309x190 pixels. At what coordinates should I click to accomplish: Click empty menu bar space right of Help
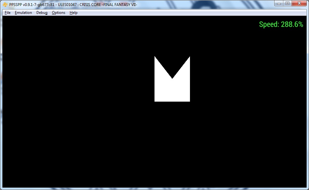pos(190,13)
